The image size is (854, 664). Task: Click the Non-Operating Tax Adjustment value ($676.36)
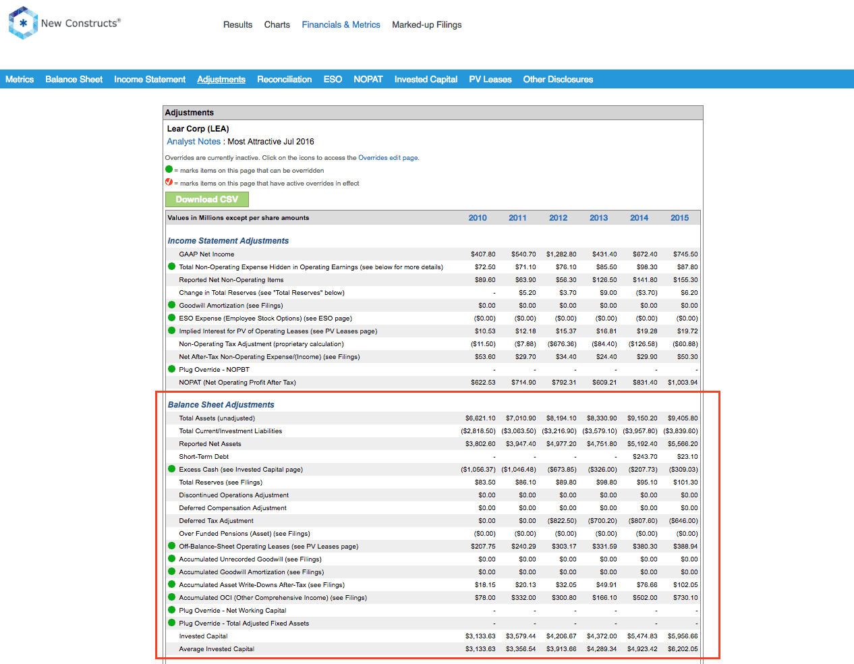pos(562,344)
